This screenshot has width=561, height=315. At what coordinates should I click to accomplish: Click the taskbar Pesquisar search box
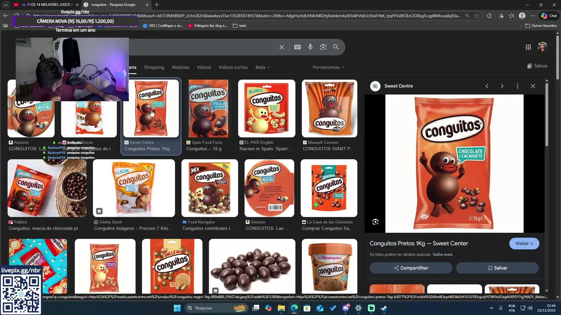point(217,308)
